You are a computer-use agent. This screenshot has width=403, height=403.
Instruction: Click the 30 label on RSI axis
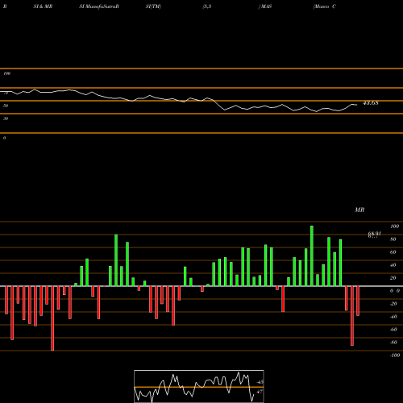6,118
